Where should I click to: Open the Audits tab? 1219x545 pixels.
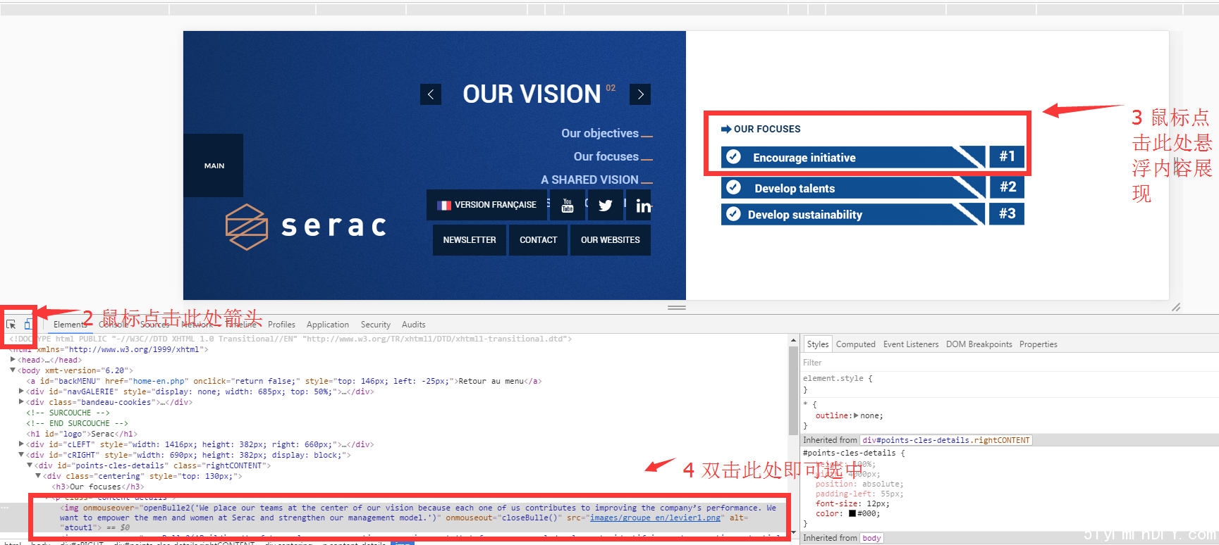[x=414, y=325]
